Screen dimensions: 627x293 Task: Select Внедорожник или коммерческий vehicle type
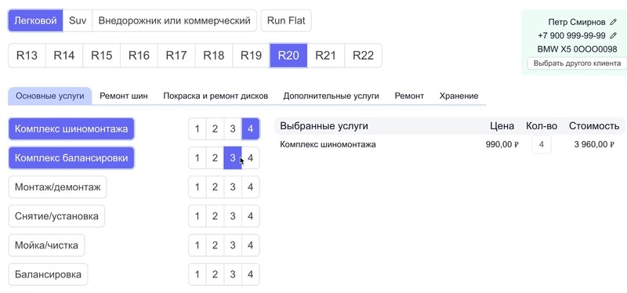pyautogui.click(x=174, y=21)
